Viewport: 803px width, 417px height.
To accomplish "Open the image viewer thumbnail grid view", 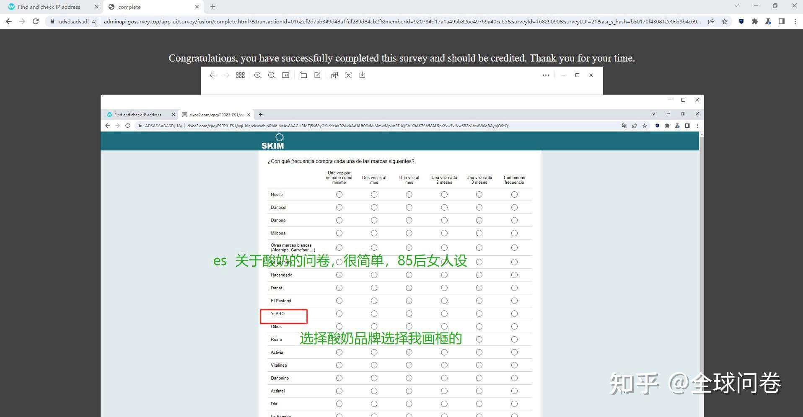I will (240, 75).
